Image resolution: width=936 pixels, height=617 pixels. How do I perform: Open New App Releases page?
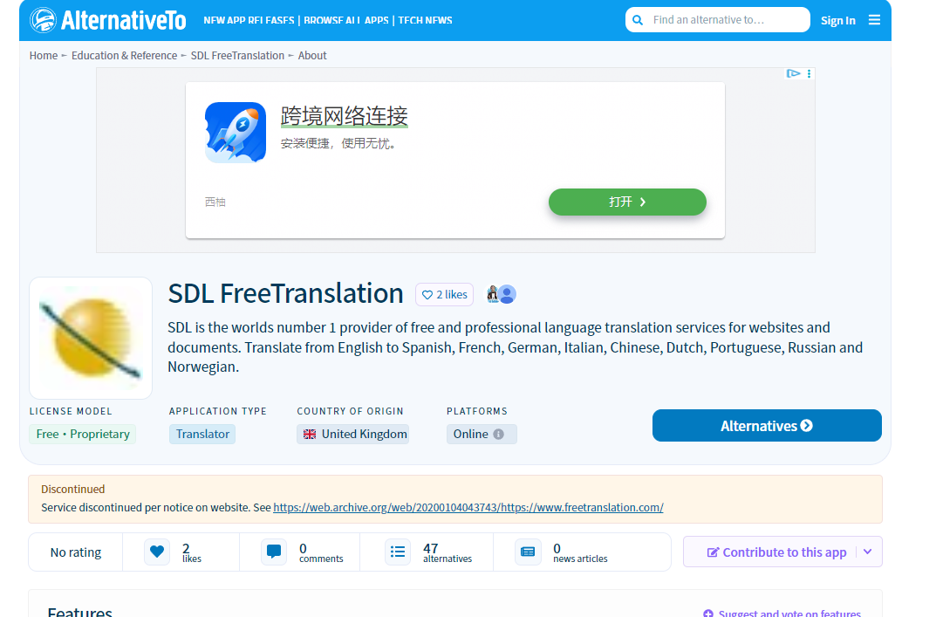pyautogui.click(x=249, y=20)
